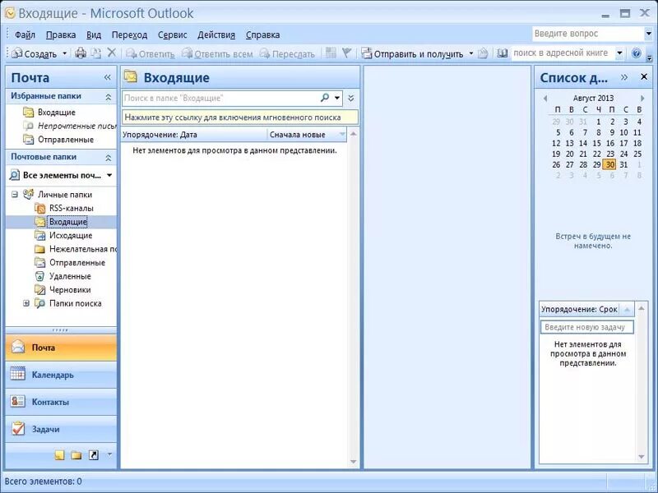Screen dimensions: 658x493
Task: Select Входящие in favorite folders
Action: coord(56,113)
